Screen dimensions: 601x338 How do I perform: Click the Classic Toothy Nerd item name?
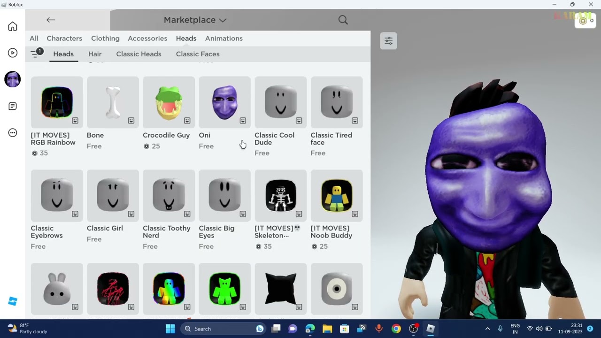[167, 232]
